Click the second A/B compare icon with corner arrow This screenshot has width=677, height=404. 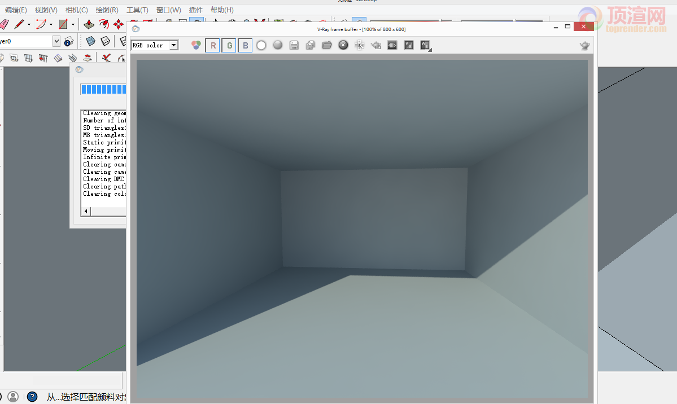425,45
